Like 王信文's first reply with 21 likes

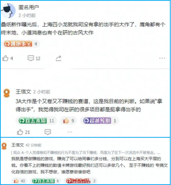tap(23, 132)
